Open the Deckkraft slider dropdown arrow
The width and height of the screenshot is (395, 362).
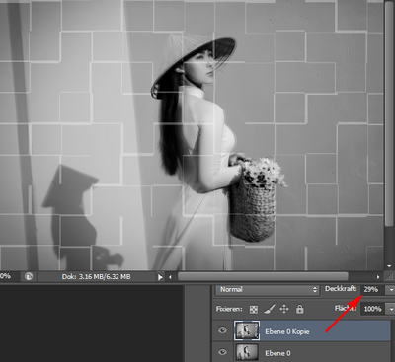pos(391,290)
